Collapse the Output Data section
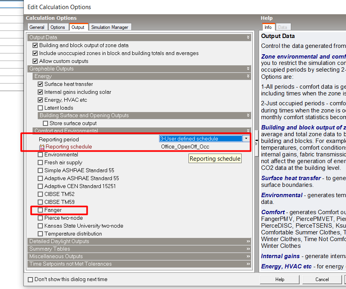 coord(248,38)
